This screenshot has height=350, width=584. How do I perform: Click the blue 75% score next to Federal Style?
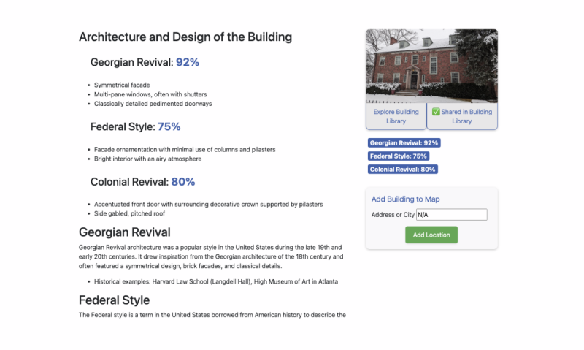[169, 126]
